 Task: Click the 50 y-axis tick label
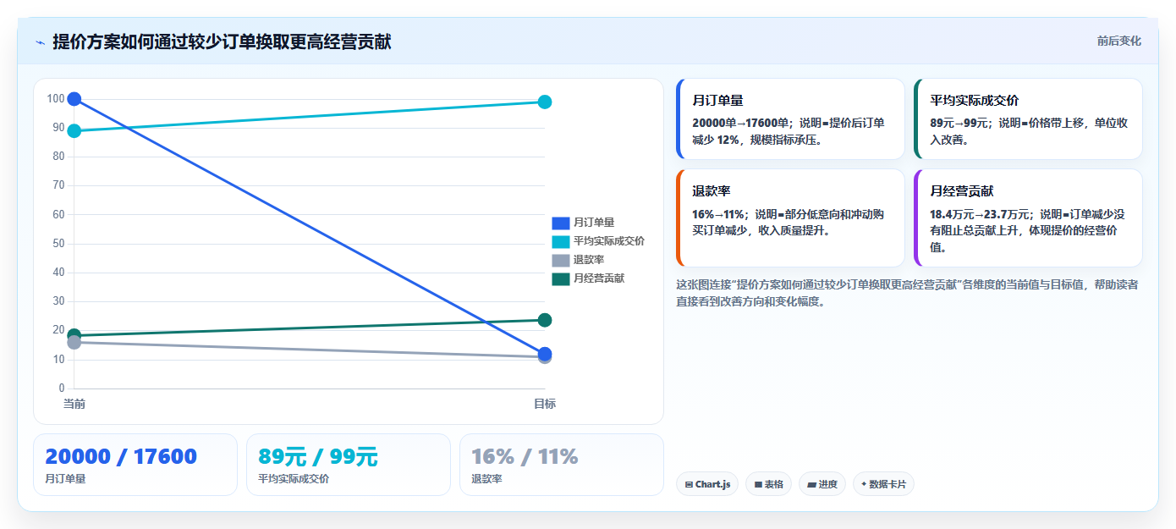58,244
